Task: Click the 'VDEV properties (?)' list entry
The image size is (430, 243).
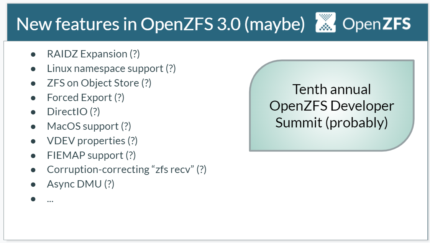Action: [x=92, y=141]
